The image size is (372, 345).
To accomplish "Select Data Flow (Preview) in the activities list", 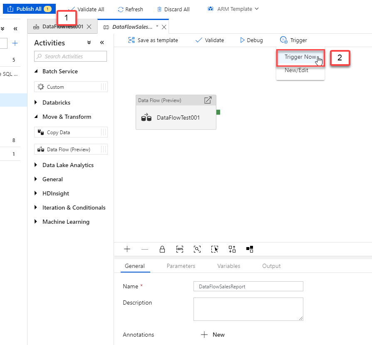I will [x=71, y=150].
